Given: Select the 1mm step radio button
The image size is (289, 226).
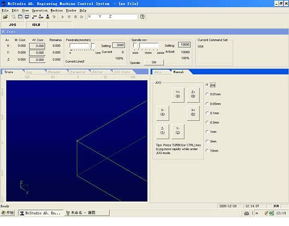Looking at the screenshot, I should 207,132.
